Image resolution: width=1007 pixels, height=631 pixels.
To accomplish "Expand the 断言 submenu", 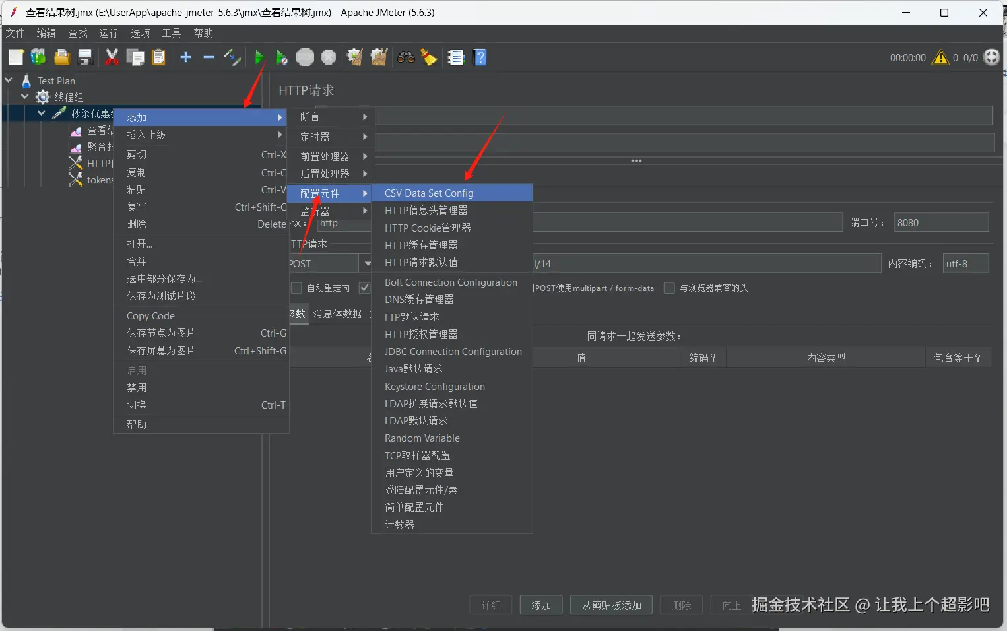I will click(x=332, y=117).
